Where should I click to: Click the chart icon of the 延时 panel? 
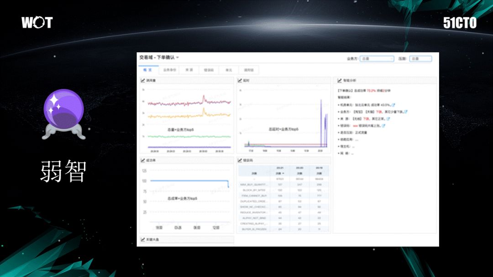pyautogui.click(x=240, y=81)
